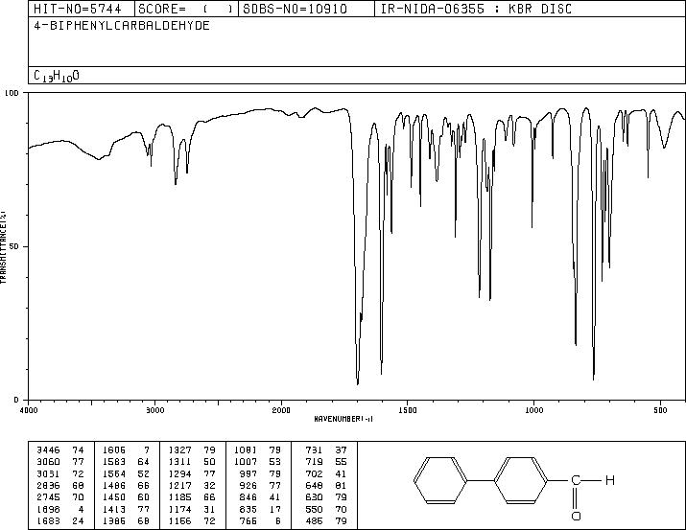Click the 3000 tick label on x-axis

(x=154, y=410)
